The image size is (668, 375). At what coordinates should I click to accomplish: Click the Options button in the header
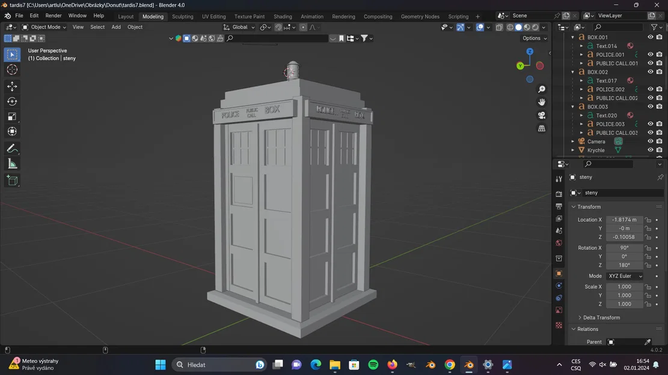(532, 38)
